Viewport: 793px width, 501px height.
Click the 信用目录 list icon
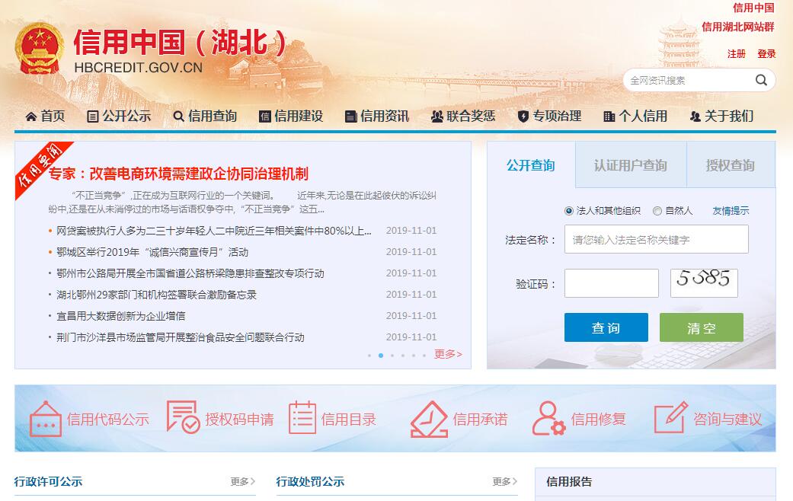coord(302,419)
